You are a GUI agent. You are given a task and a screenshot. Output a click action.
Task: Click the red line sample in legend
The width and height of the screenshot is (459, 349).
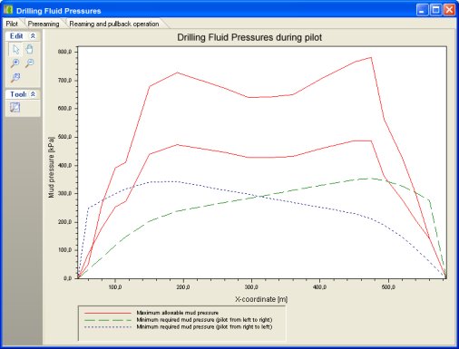108,313
